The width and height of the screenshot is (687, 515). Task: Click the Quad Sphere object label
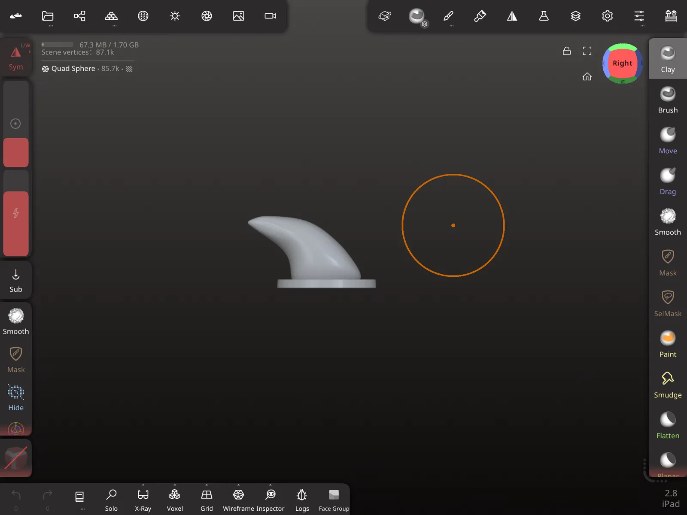point(73,69)
